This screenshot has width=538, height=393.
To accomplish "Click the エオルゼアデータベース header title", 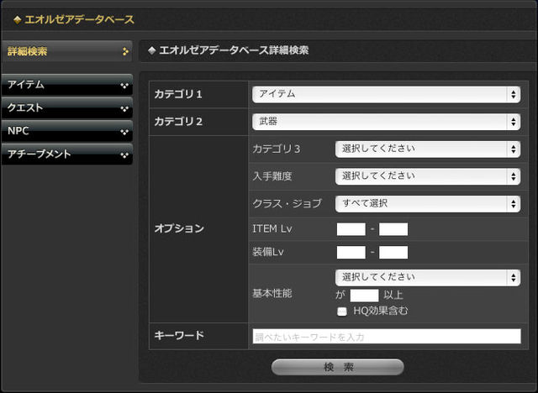I will (x=80, y=19).
